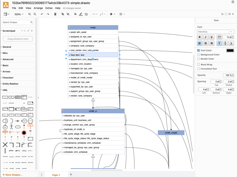Select the Fill Color paint bucket icon
The image size is (237, 177).
click(75, 14)
